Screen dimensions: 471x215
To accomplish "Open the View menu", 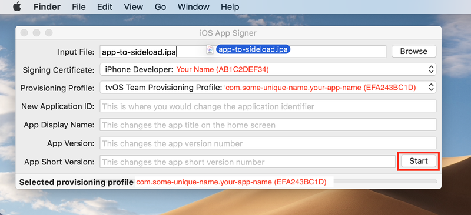I will pos(134,6).
